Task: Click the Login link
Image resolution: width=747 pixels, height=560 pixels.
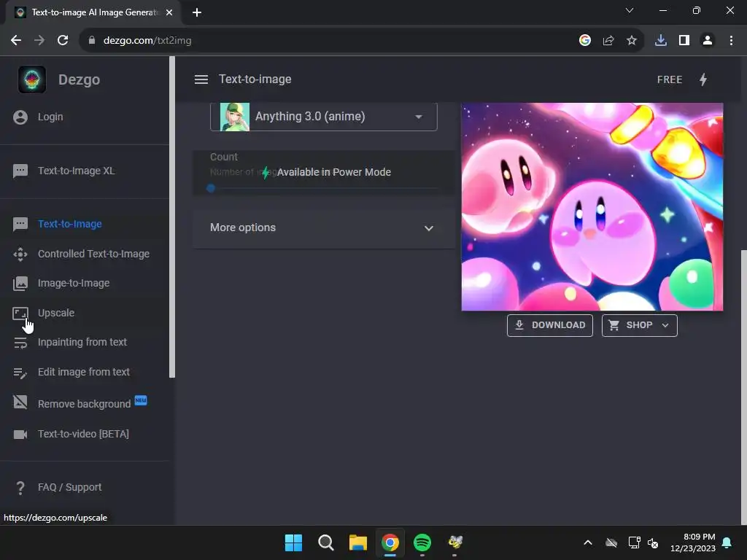Action: click(x=50, y=117)
